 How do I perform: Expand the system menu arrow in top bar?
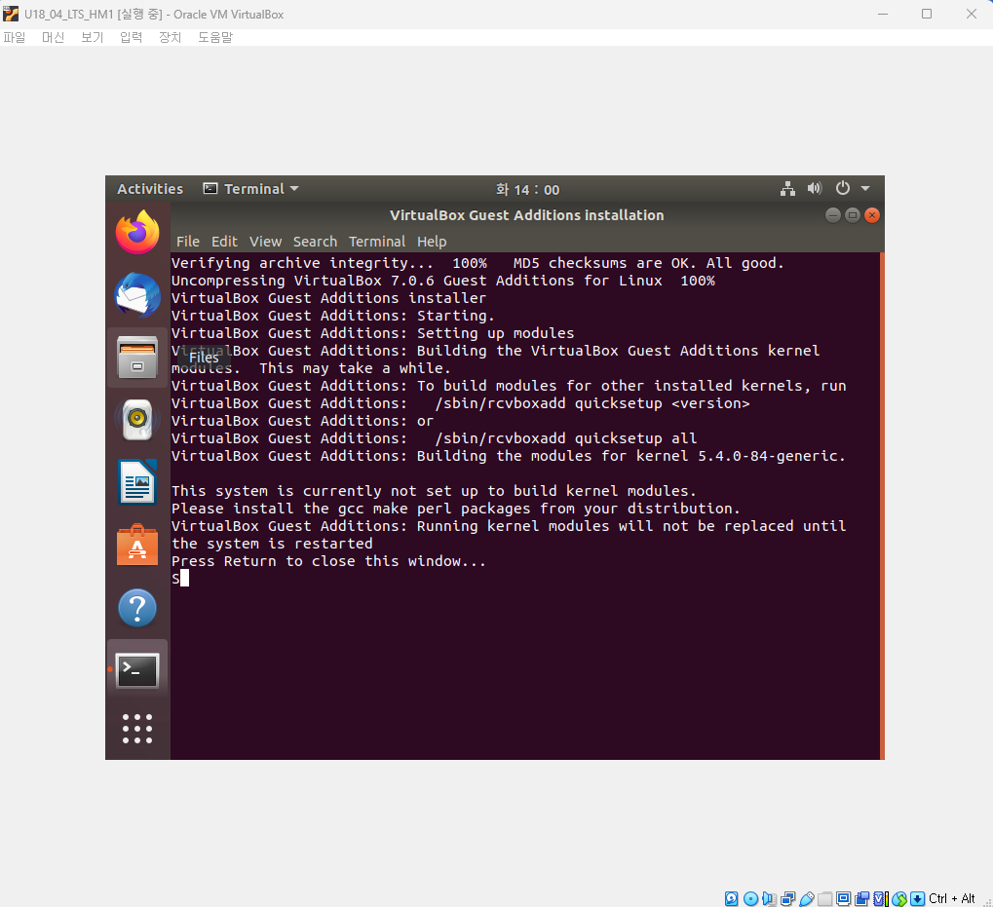tap(865, 189)
